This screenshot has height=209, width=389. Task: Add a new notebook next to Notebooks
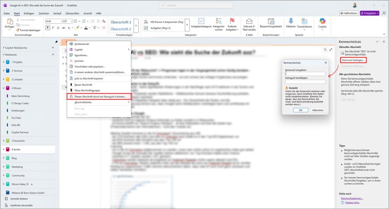[x=53, y=54]
